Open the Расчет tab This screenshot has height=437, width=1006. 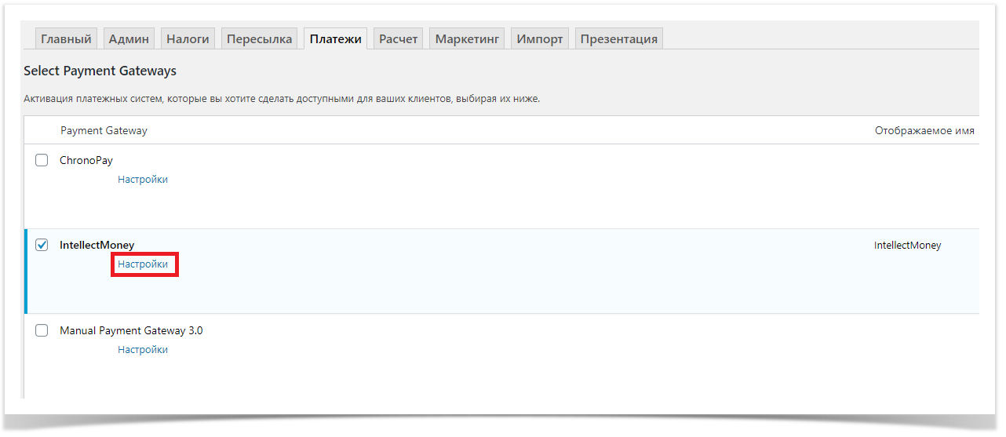point(399,39)
